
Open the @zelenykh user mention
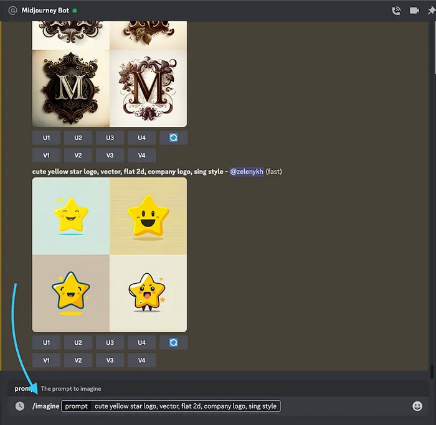click(x=247, y=171)
